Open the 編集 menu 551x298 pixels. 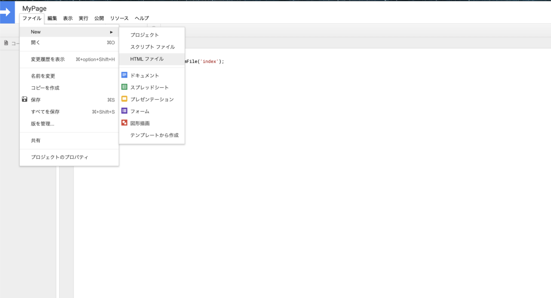point(52,18)
